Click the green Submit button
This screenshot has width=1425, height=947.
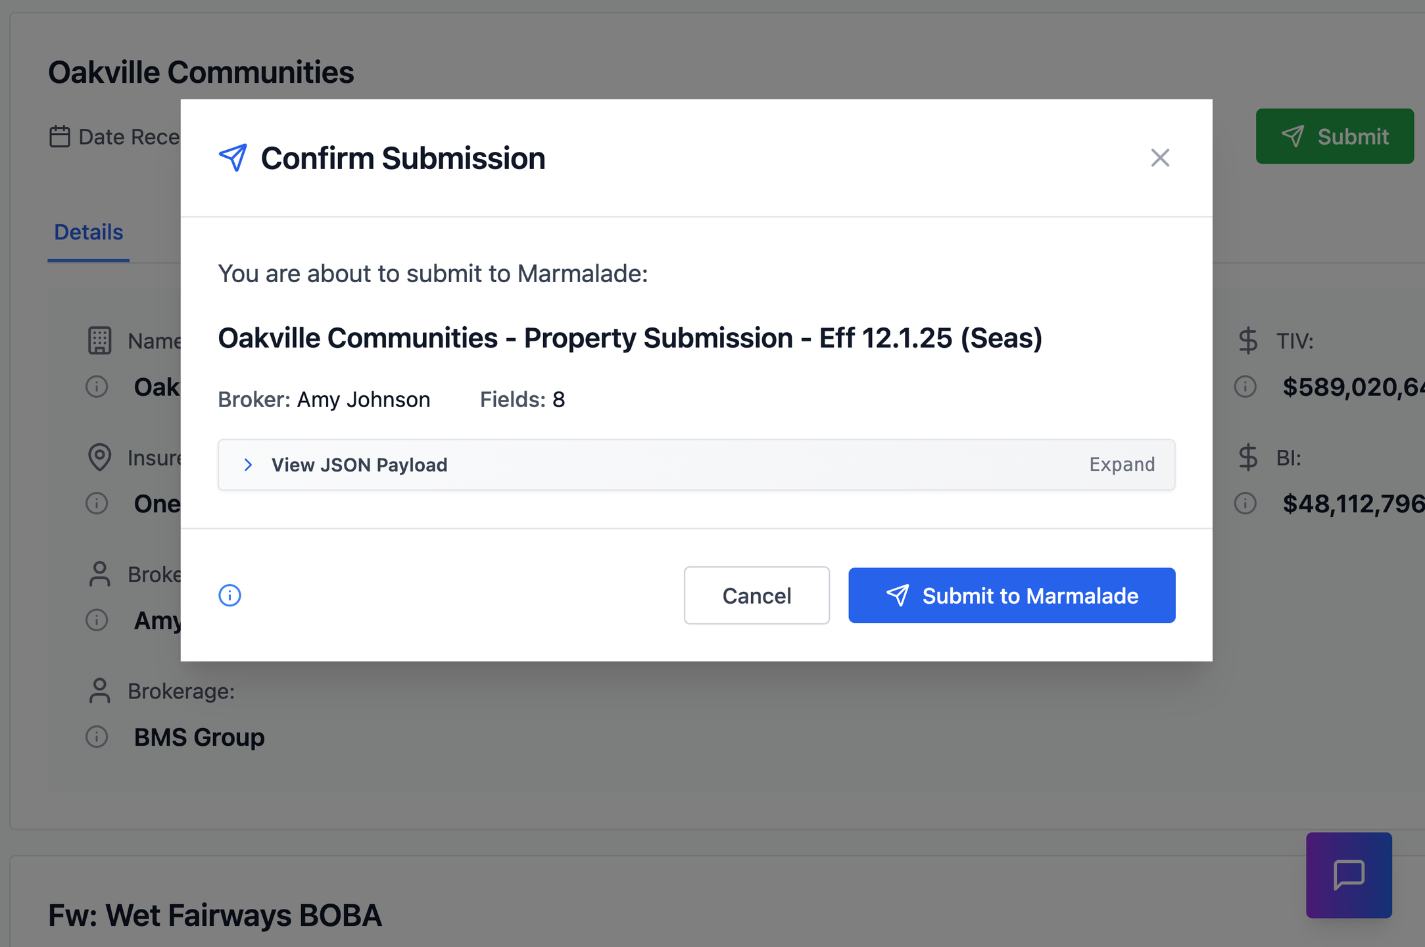coord(1334,136)
